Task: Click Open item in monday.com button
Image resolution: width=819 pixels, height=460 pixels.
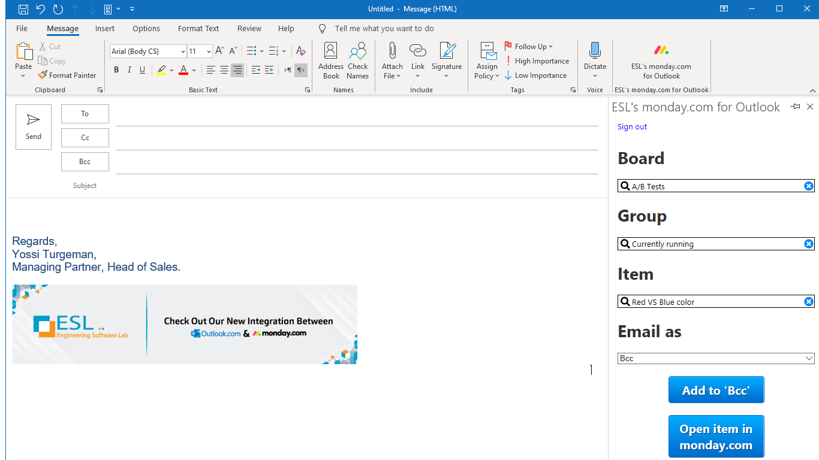Action: pos(716,437)
